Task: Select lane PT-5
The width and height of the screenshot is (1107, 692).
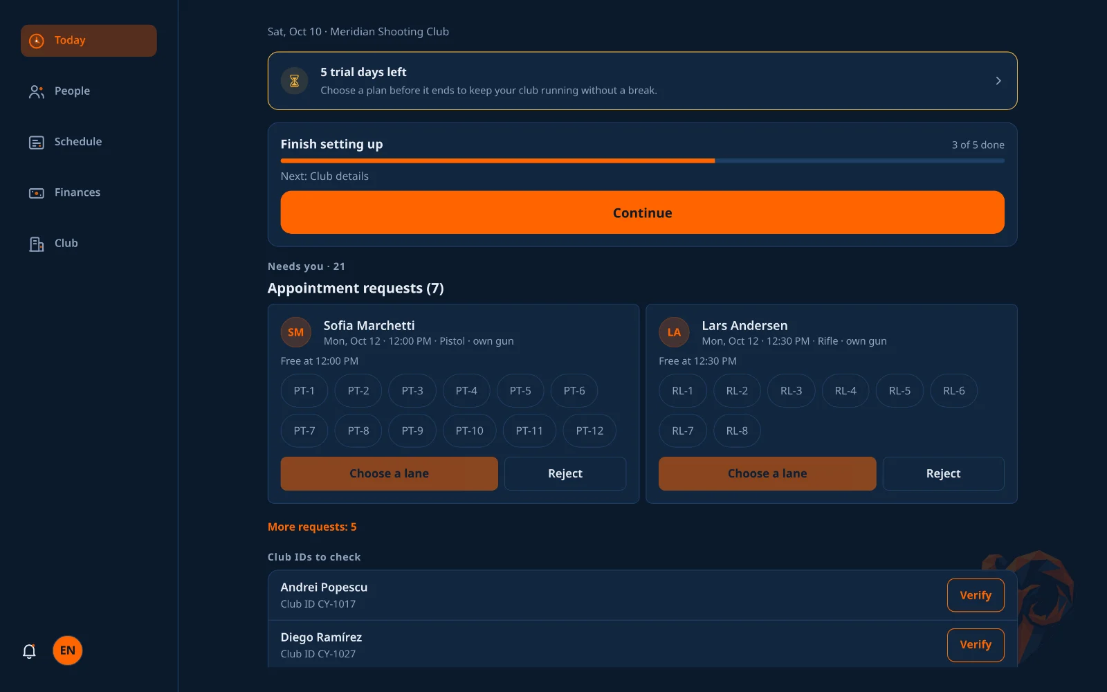Action: tap(520, 391)
